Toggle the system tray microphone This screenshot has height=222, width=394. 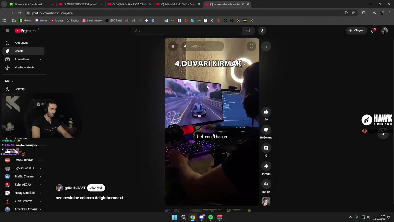[357, 217]
